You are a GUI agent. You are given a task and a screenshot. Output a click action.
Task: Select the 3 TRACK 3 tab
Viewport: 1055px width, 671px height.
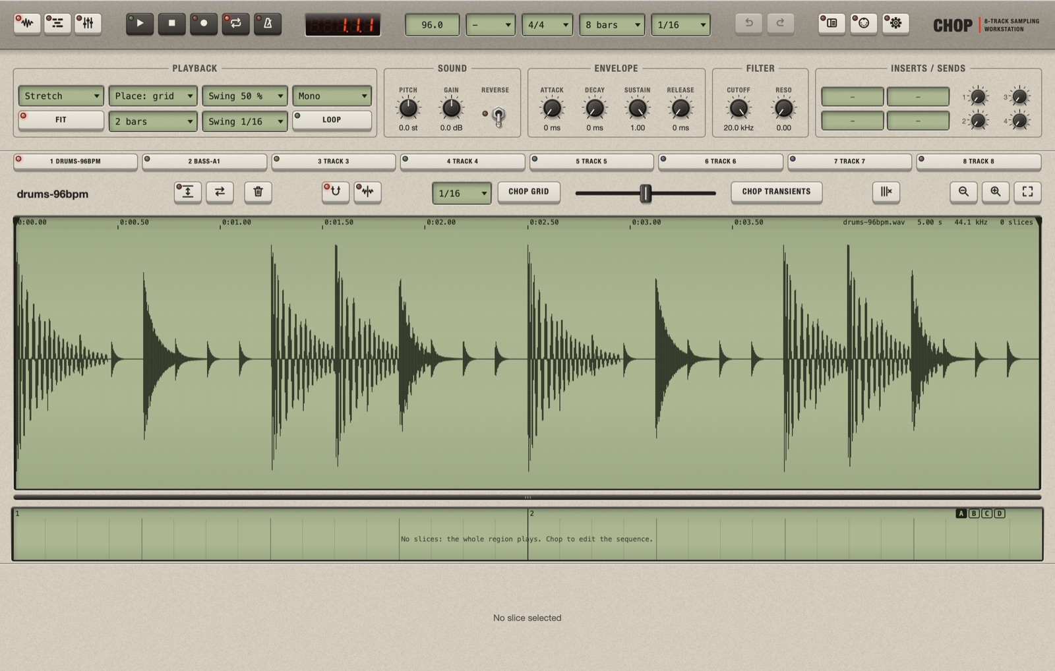[334, 161]
